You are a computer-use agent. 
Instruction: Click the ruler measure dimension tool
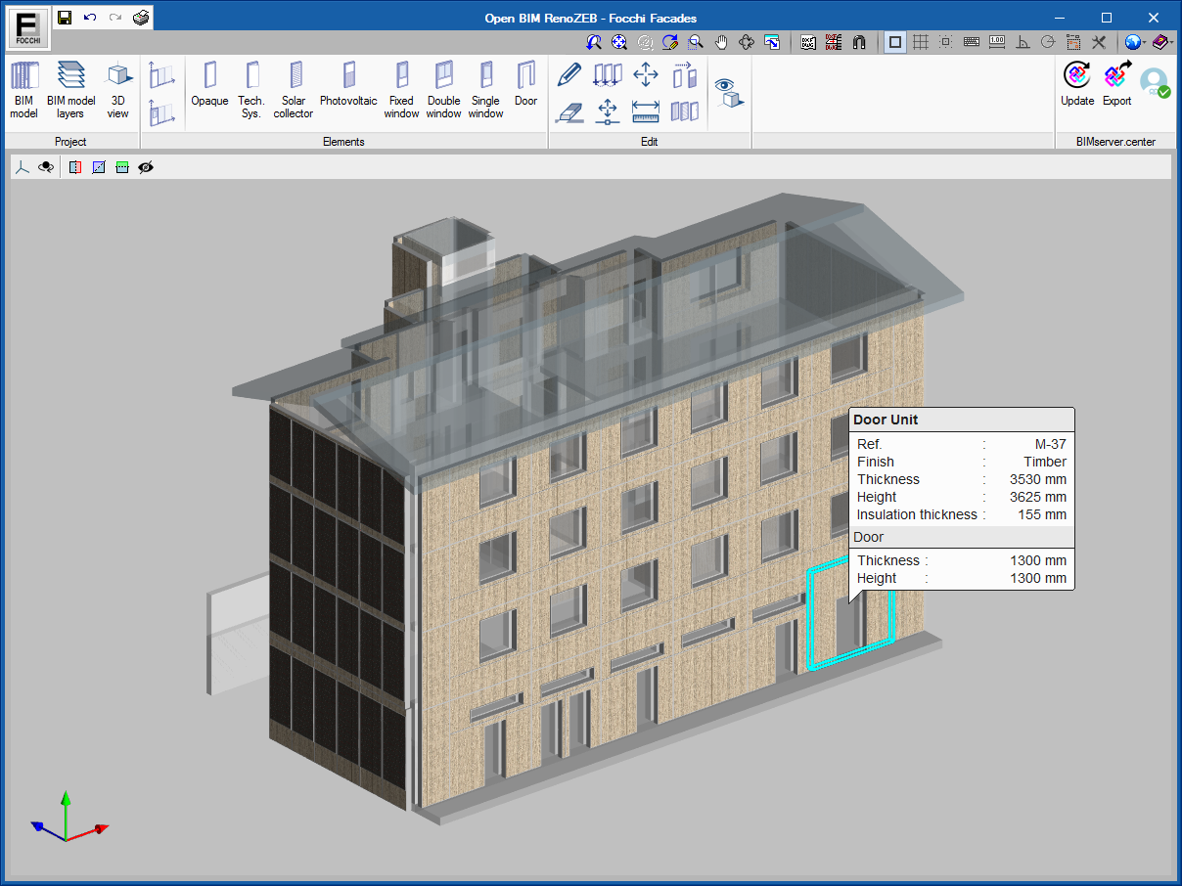coord(646,112)
